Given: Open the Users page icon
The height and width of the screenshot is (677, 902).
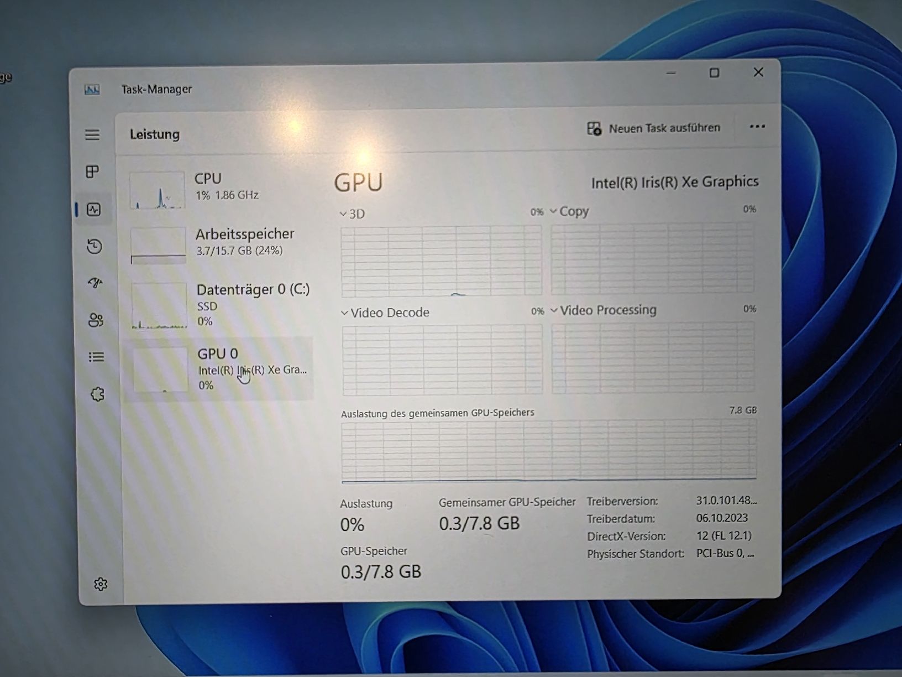Looking at the screenshot, I should (x=96, y=320).
